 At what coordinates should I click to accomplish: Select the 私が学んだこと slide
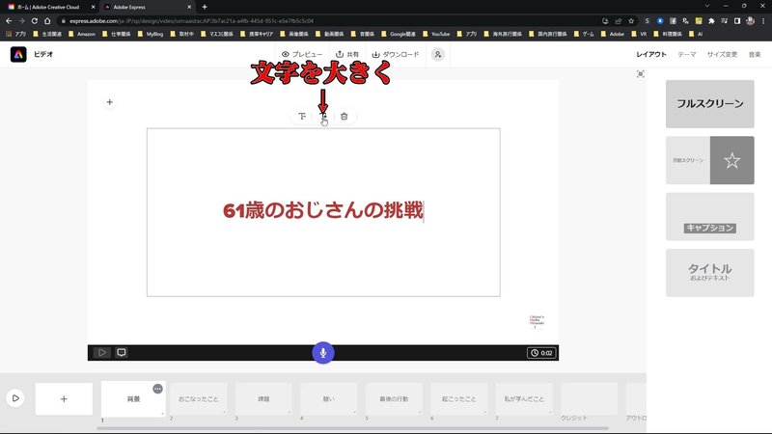(524, 399)
